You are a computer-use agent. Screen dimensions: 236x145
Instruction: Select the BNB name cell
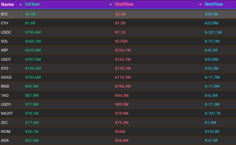tap(5, 86)
